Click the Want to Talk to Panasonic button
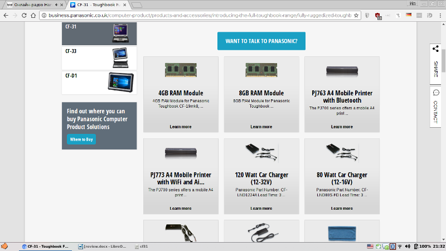 click(261, 41)
